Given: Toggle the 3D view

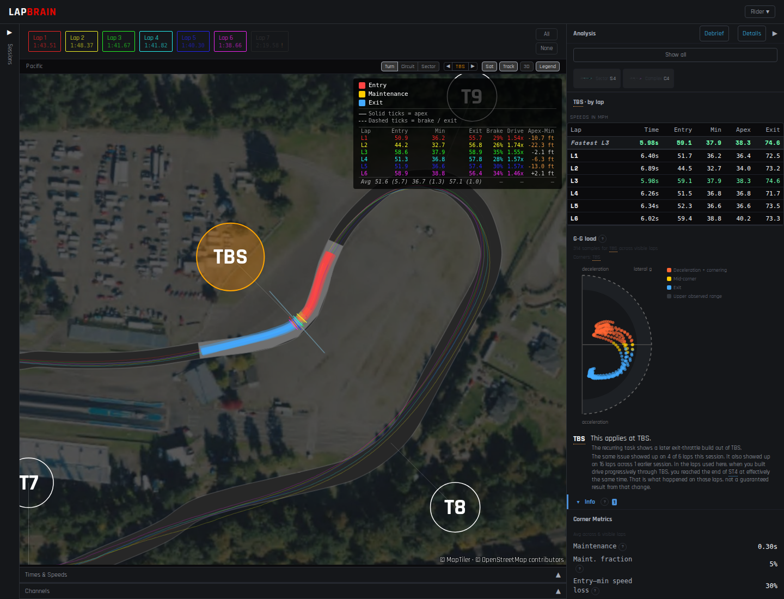Looking at the screenshot, I should pos(526,66).
